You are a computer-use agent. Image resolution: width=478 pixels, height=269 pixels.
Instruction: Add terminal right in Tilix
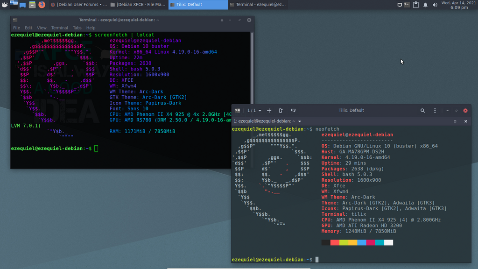[x=281, y=110]
